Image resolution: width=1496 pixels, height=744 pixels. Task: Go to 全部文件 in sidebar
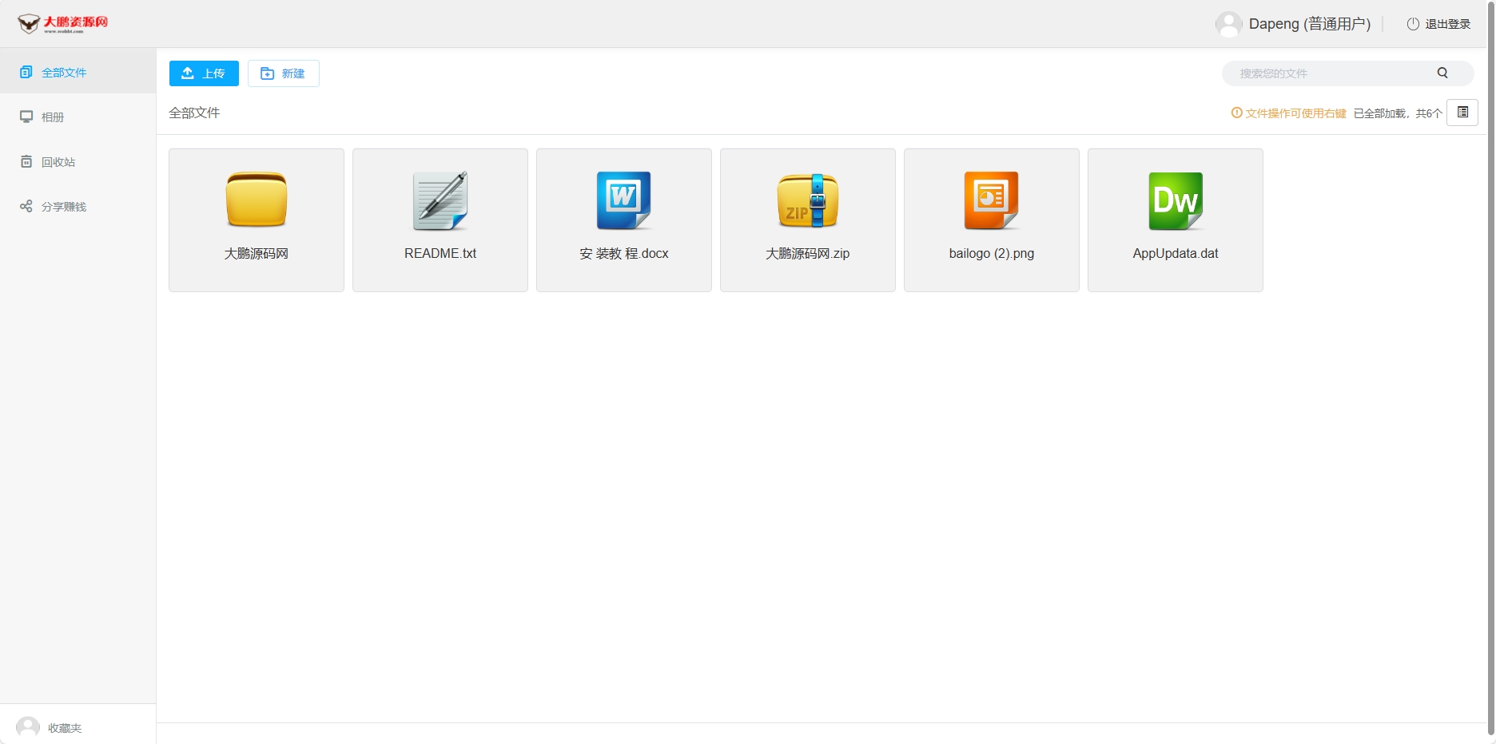[63, 73]
